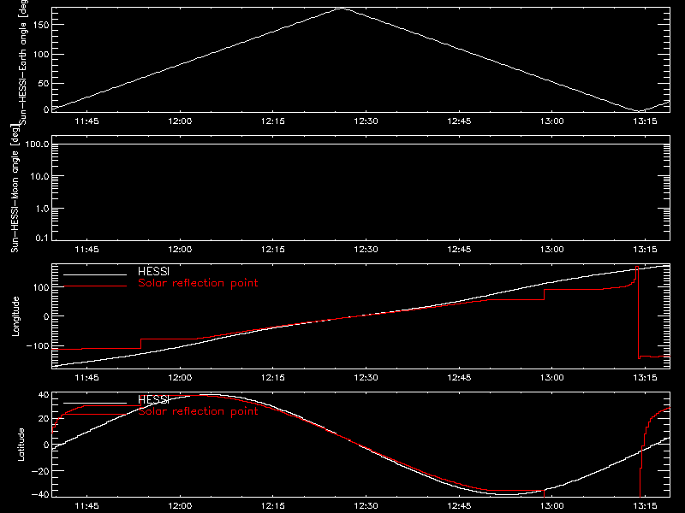Click the Longitude axis label
The image size is (685, 513).
coord(15,316)
